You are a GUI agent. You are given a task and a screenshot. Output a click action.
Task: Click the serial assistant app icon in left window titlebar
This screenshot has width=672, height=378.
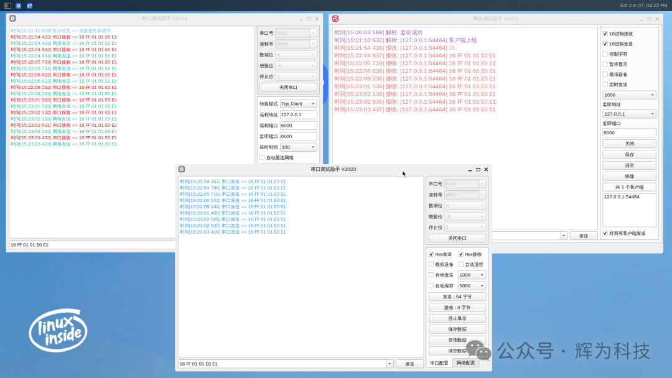tap(11, 18)
